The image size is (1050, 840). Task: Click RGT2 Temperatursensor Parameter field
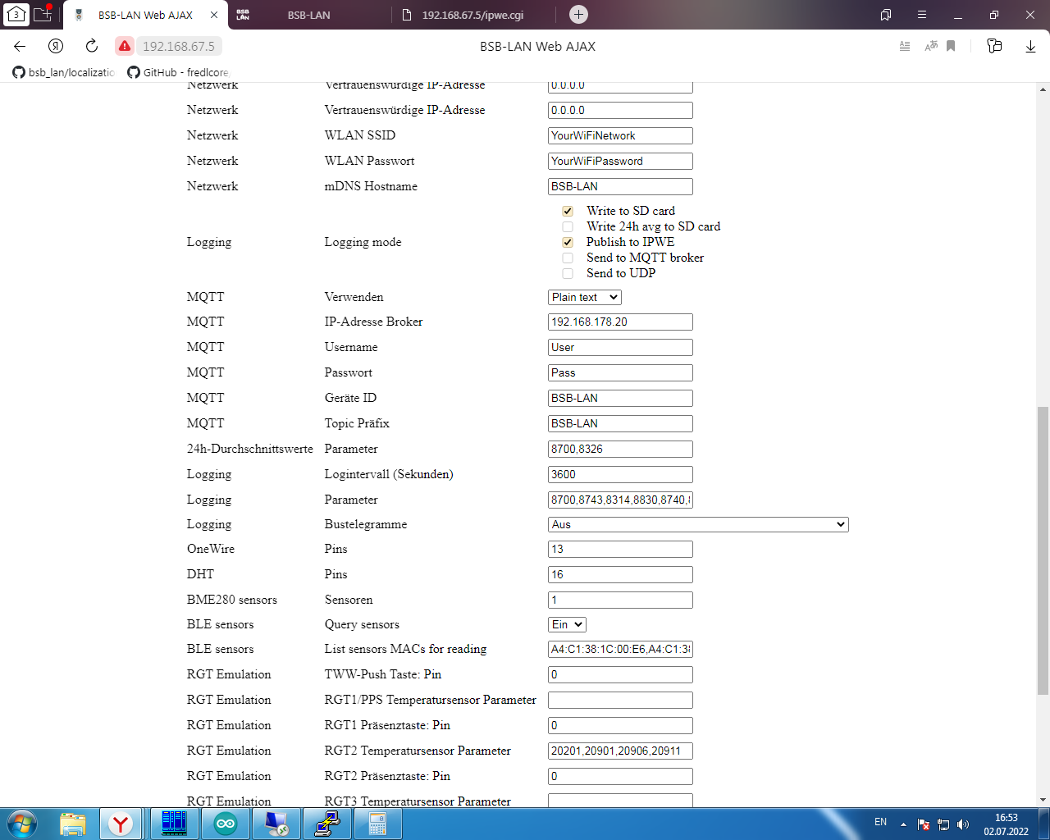tap(620, 751)
